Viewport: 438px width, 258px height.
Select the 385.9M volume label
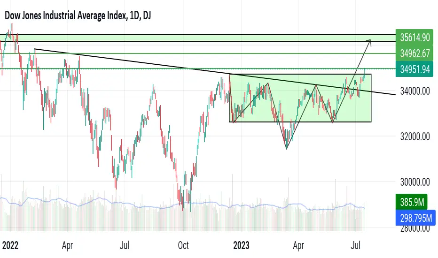(412, 202)
